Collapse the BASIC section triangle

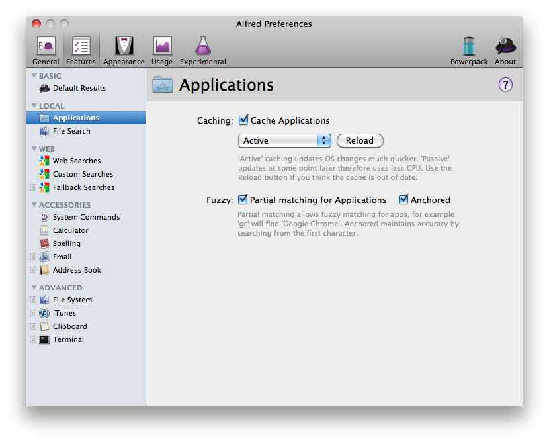click(34, 75)
